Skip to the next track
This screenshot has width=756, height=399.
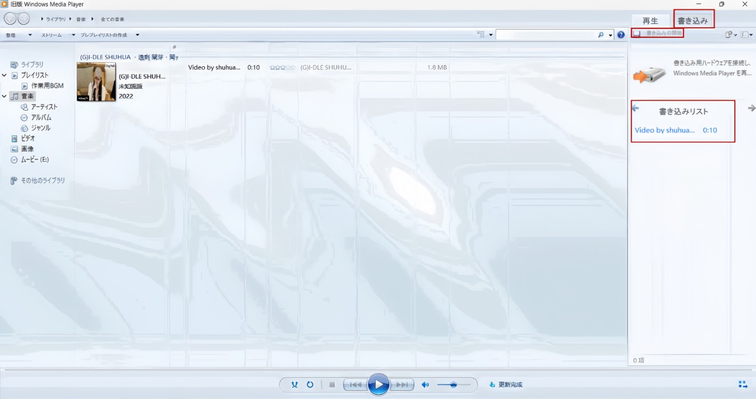[402, 385]
